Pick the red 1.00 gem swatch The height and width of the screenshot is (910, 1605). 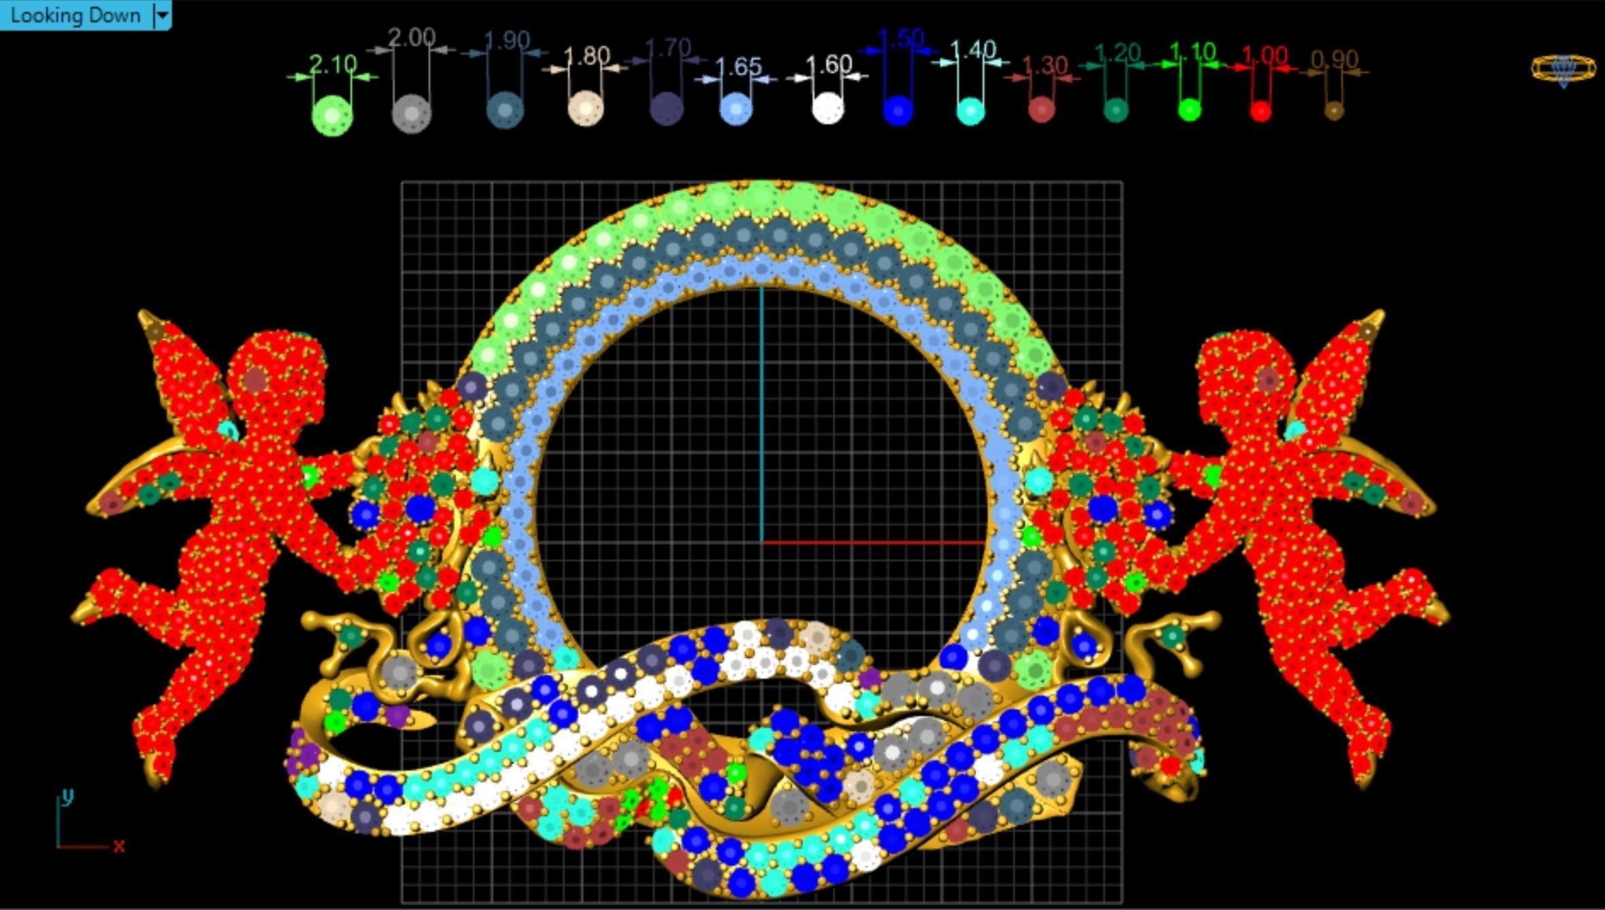tap(1260, 110)
